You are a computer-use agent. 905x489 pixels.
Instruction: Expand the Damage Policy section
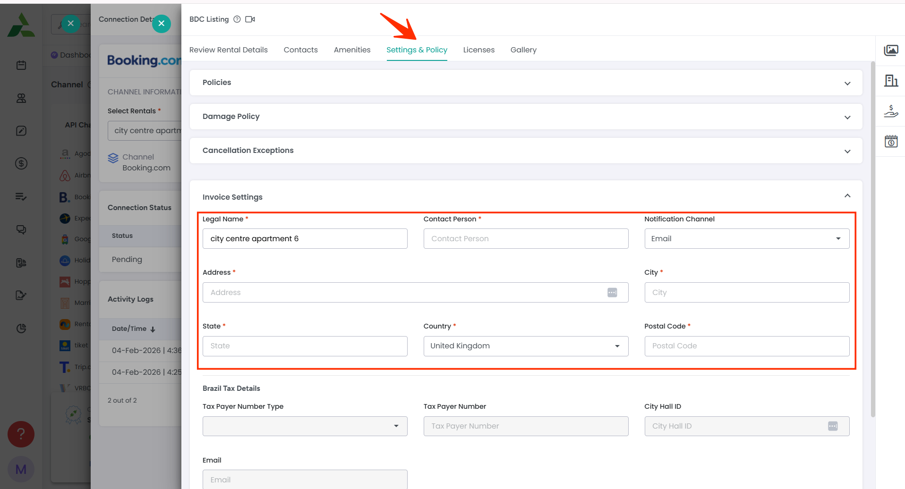(x=847, y=117)
